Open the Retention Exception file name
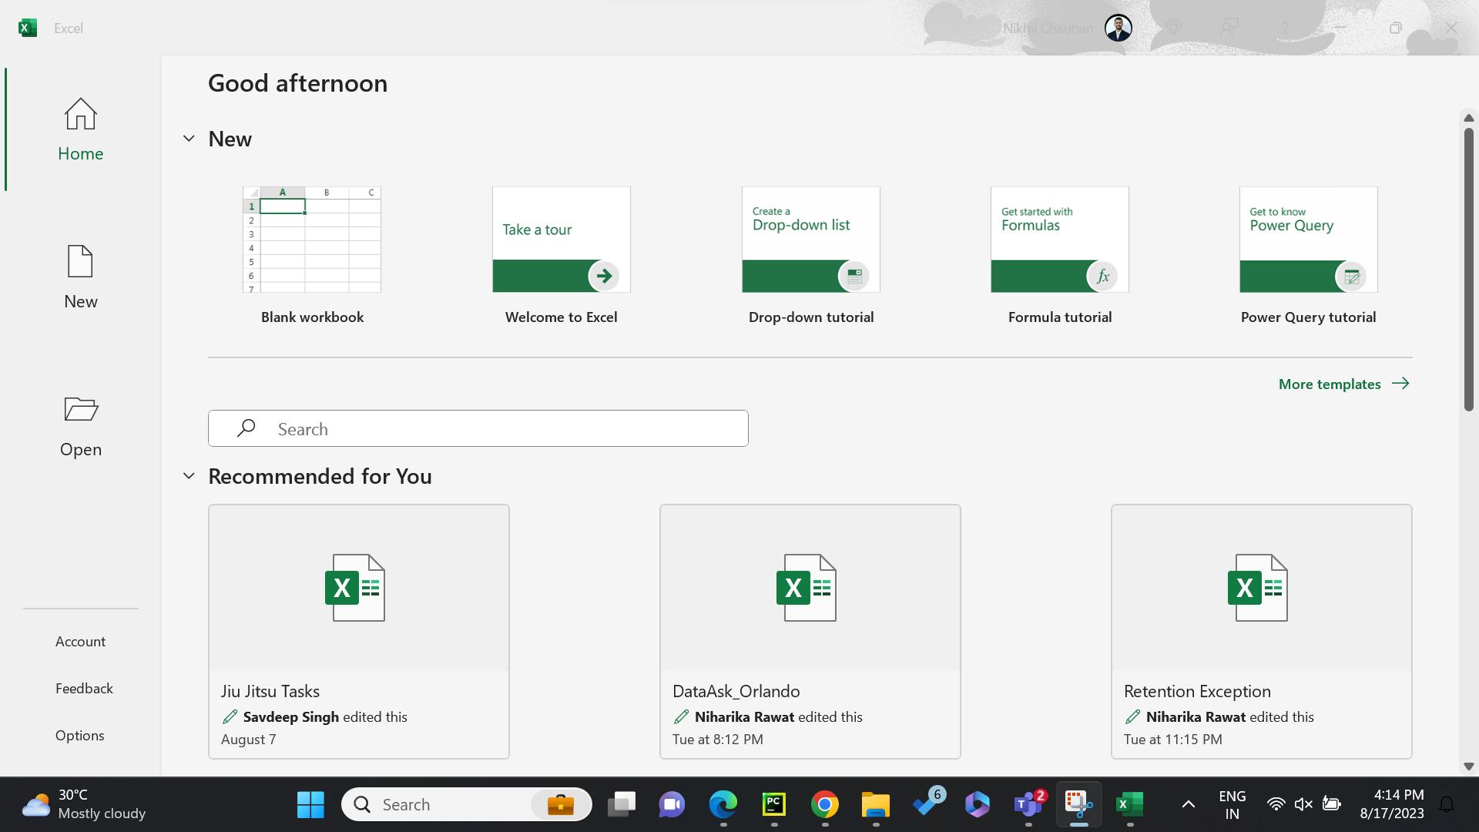This screenshot has height=832, width=1479. 1197,691
